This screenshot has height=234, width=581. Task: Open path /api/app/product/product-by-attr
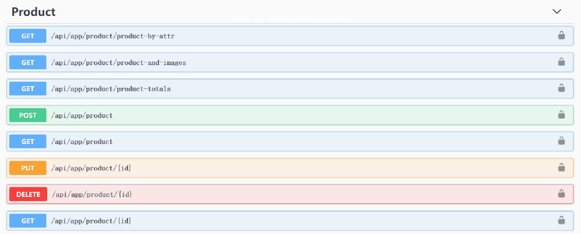[x=113, y=36]
